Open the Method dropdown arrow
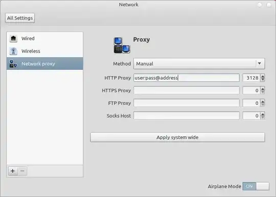 [260, 63]
